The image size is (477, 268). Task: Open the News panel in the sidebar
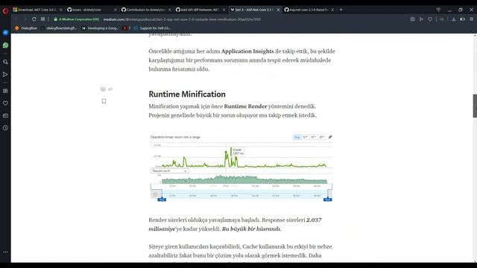click(5, 115)
